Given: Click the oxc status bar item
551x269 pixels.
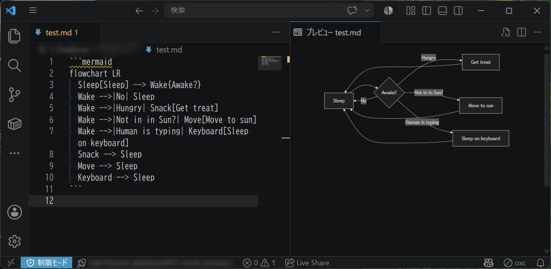Looking at the screenshot, I should pyautogui.click(x=515, y=263).
